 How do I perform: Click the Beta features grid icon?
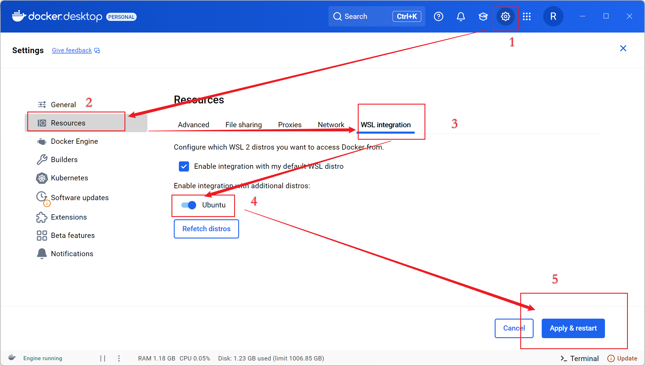42,236
